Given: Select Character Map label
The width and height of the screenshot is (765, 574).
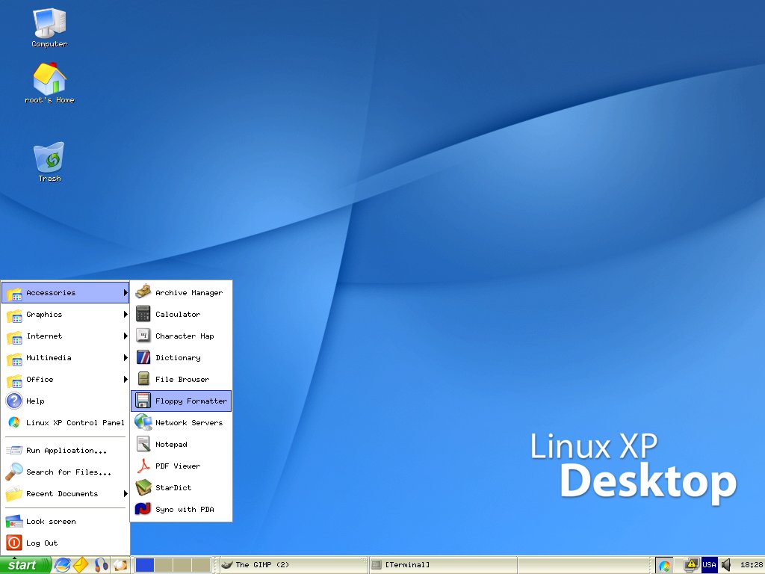Looking at the screenshot, I should point(185,336).
